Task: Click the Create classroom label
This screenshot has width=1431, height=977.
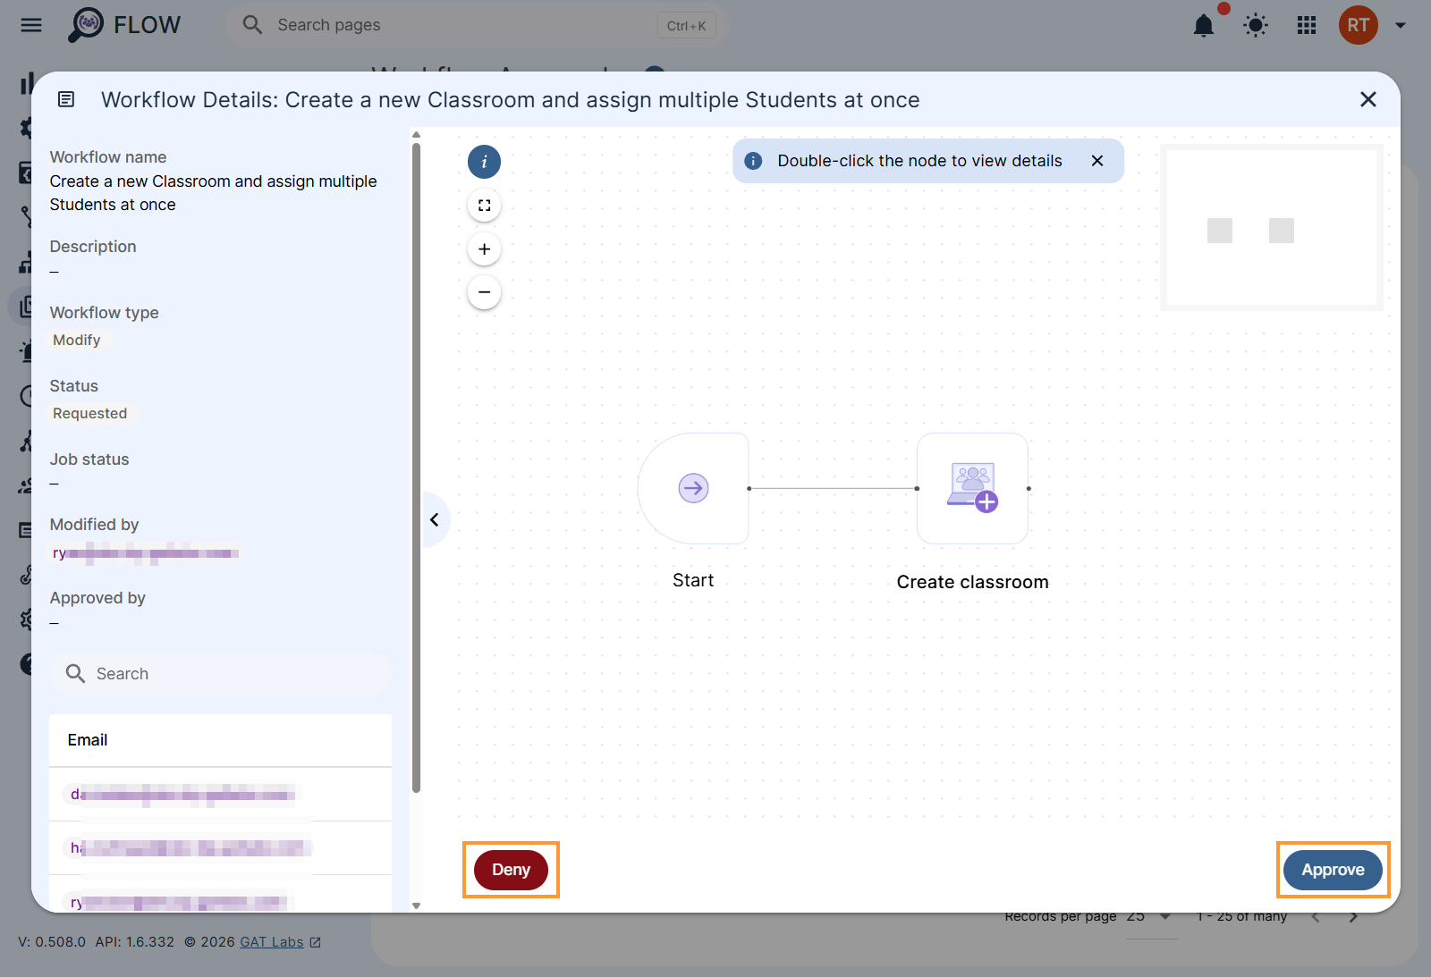Action: click(x=972, y=582)
